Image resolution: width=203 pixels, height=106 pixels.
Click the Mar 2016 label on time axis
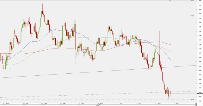6,104
